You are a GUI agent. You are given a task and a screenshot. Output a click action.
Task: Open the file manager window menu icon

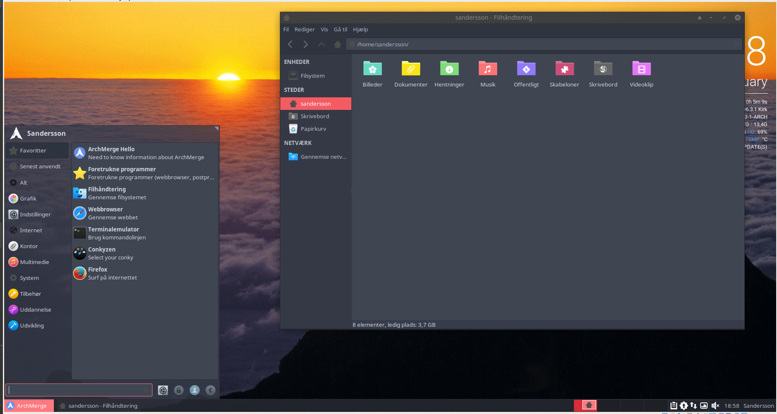pos(287,18)
